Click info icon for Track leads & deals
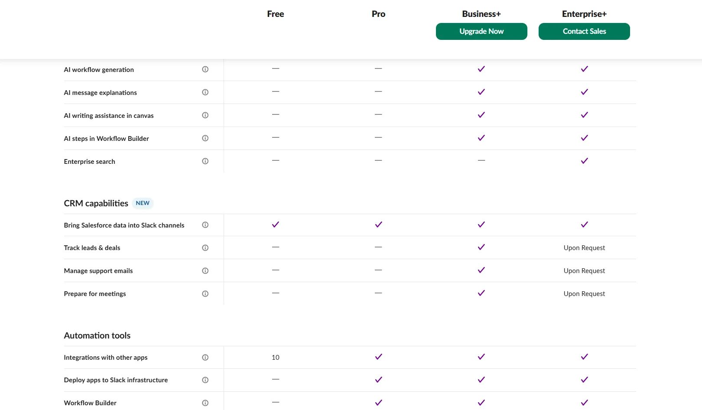Image resolution: width=702 pixels, height=410 pixels. [205, 248]
